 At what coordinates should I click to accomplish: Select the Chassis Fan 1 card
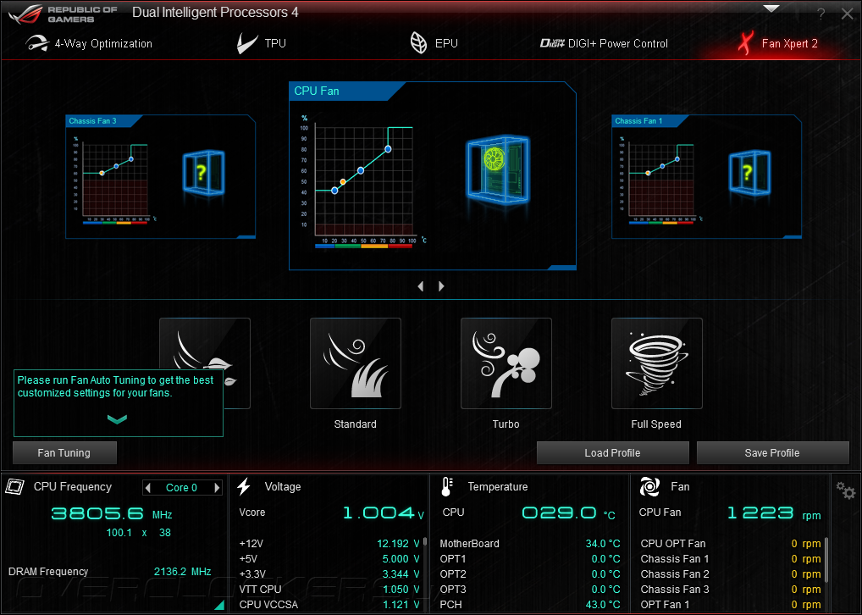706,176
